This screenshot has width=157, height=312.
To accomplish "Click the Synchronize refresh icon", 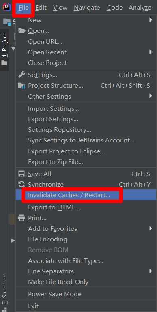I will [22, 184].
